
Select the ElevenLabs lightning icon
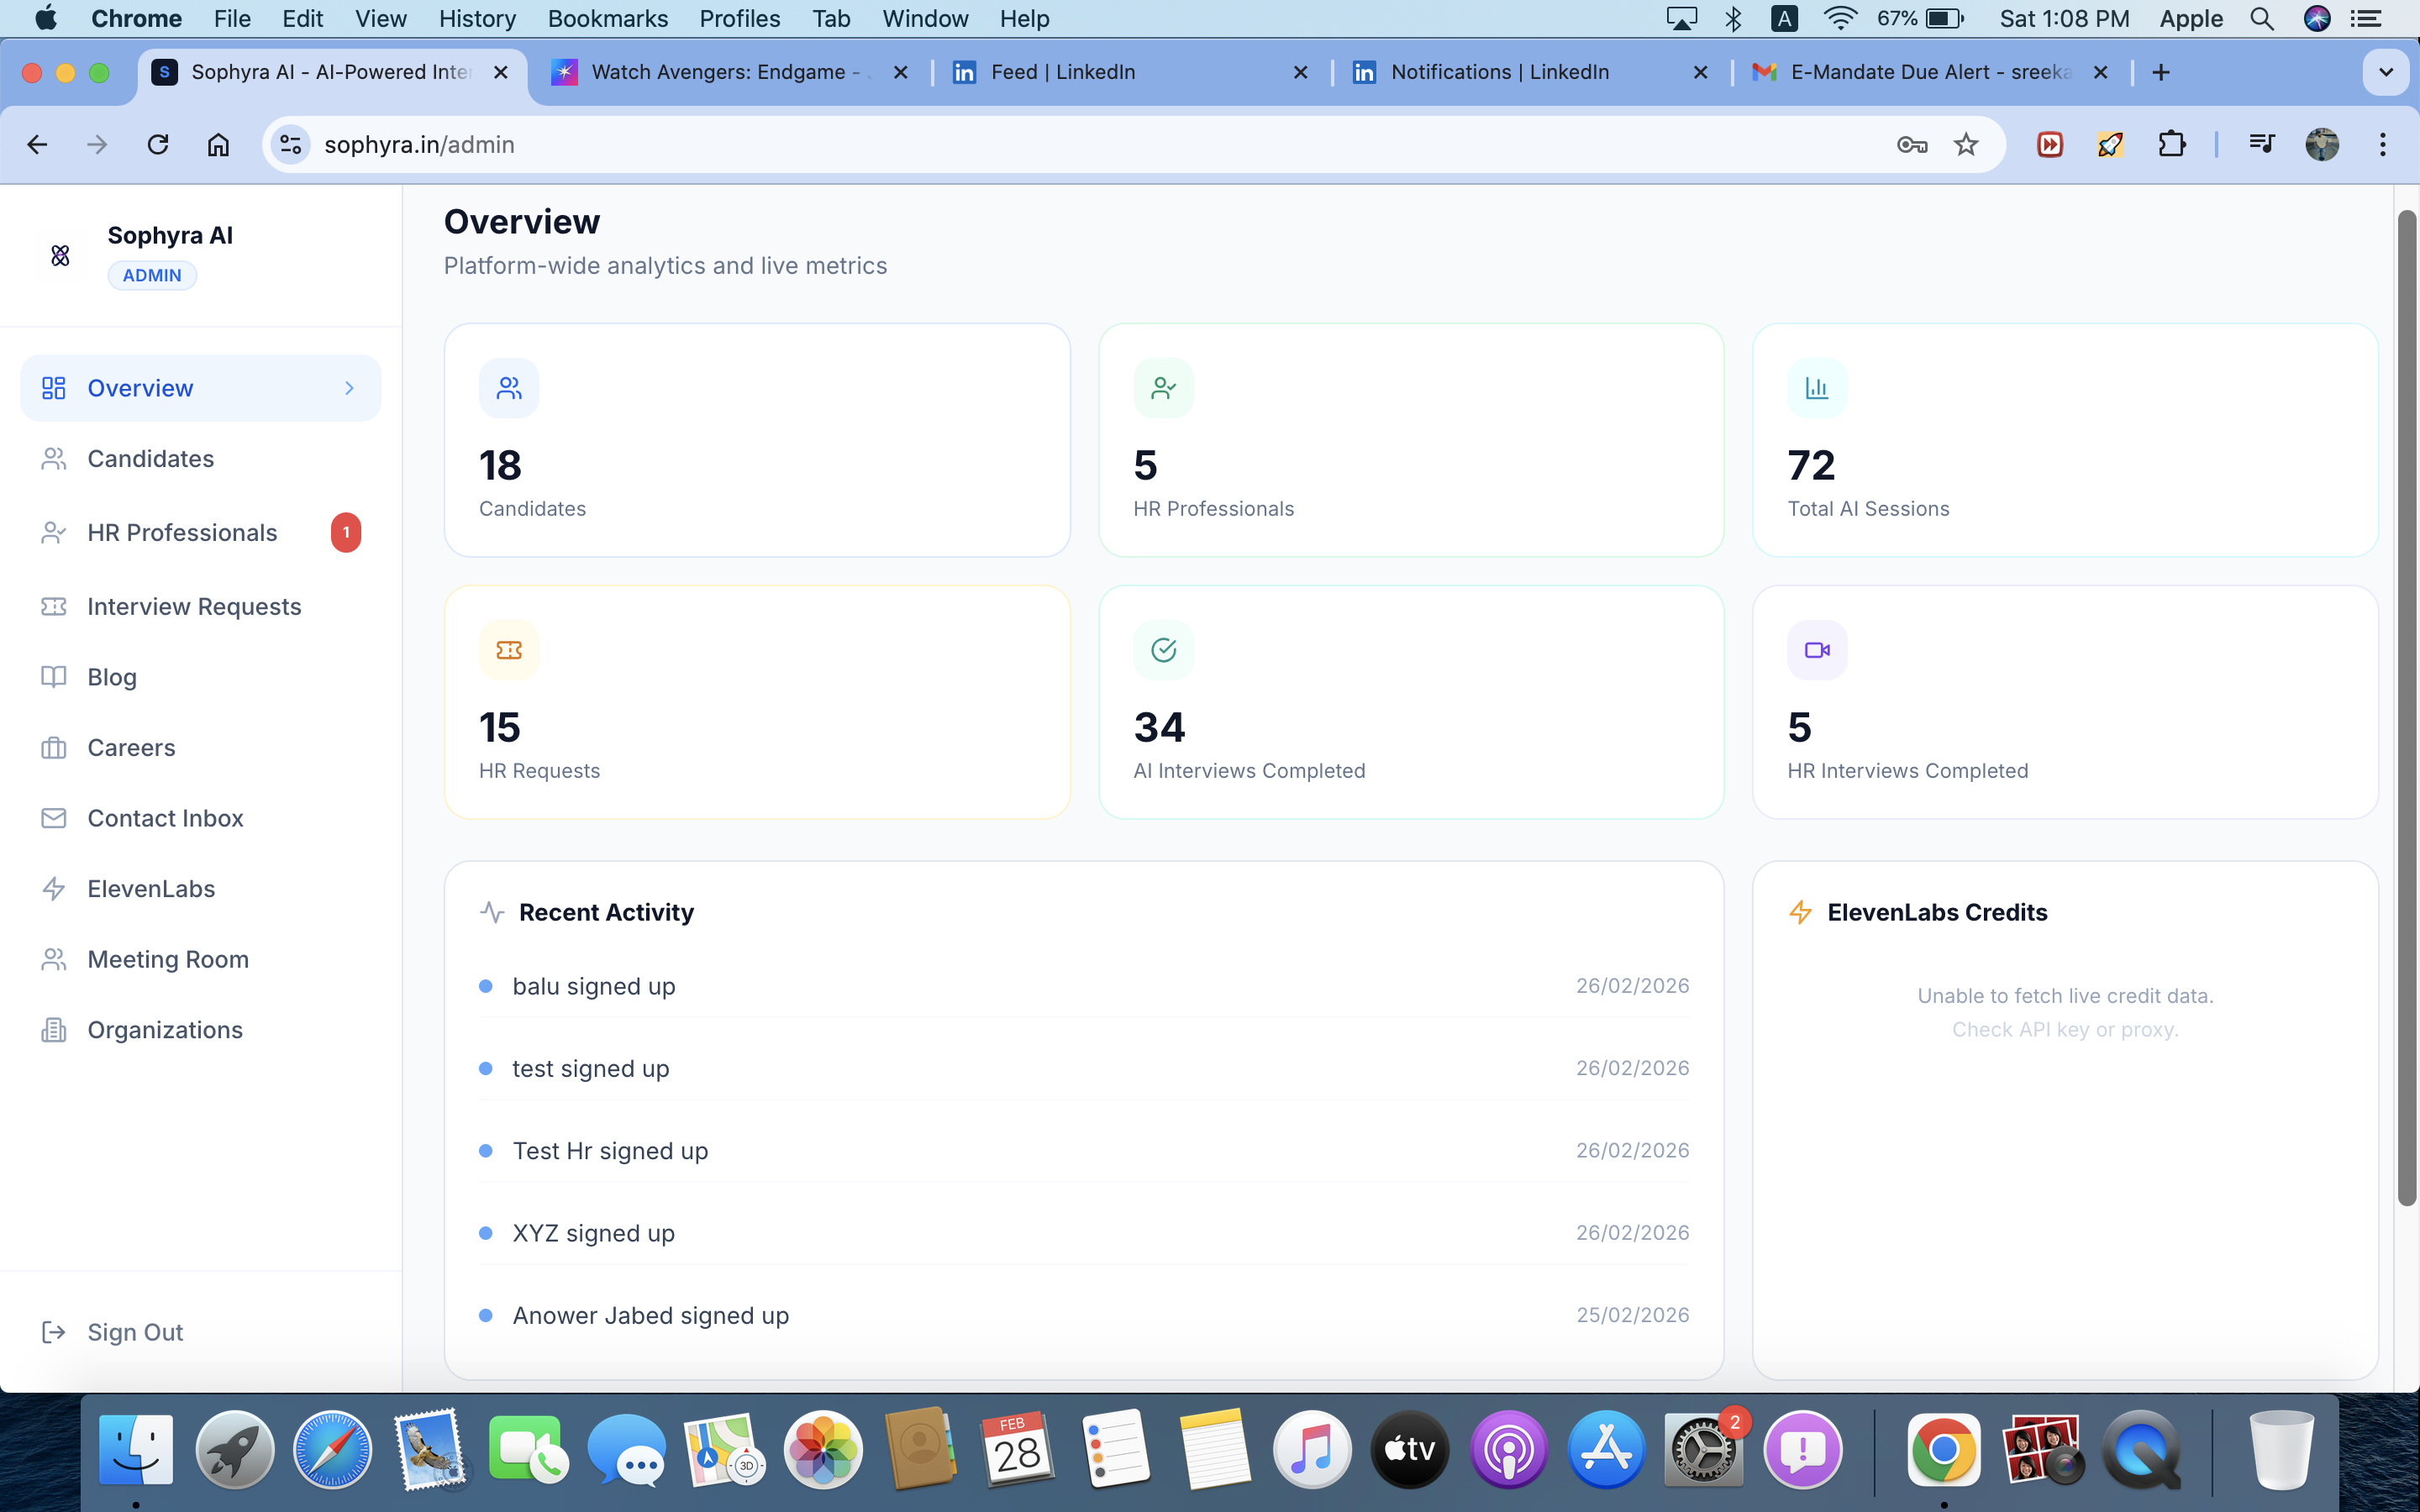click(55, 888)
